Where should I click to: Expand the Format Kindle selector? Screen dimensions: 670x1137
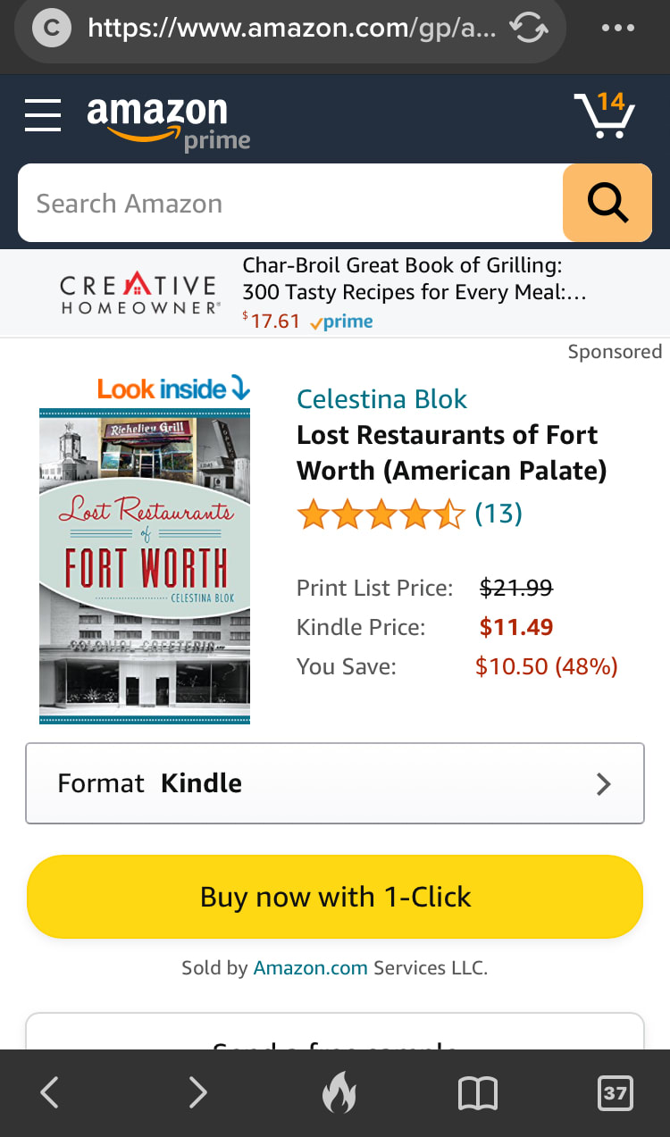[335, 783]
